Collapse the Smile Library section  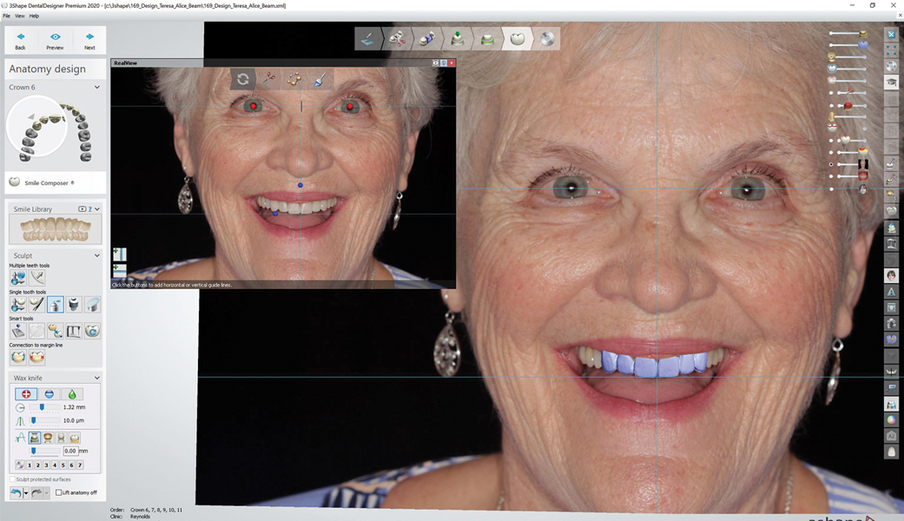coord(96,209)
